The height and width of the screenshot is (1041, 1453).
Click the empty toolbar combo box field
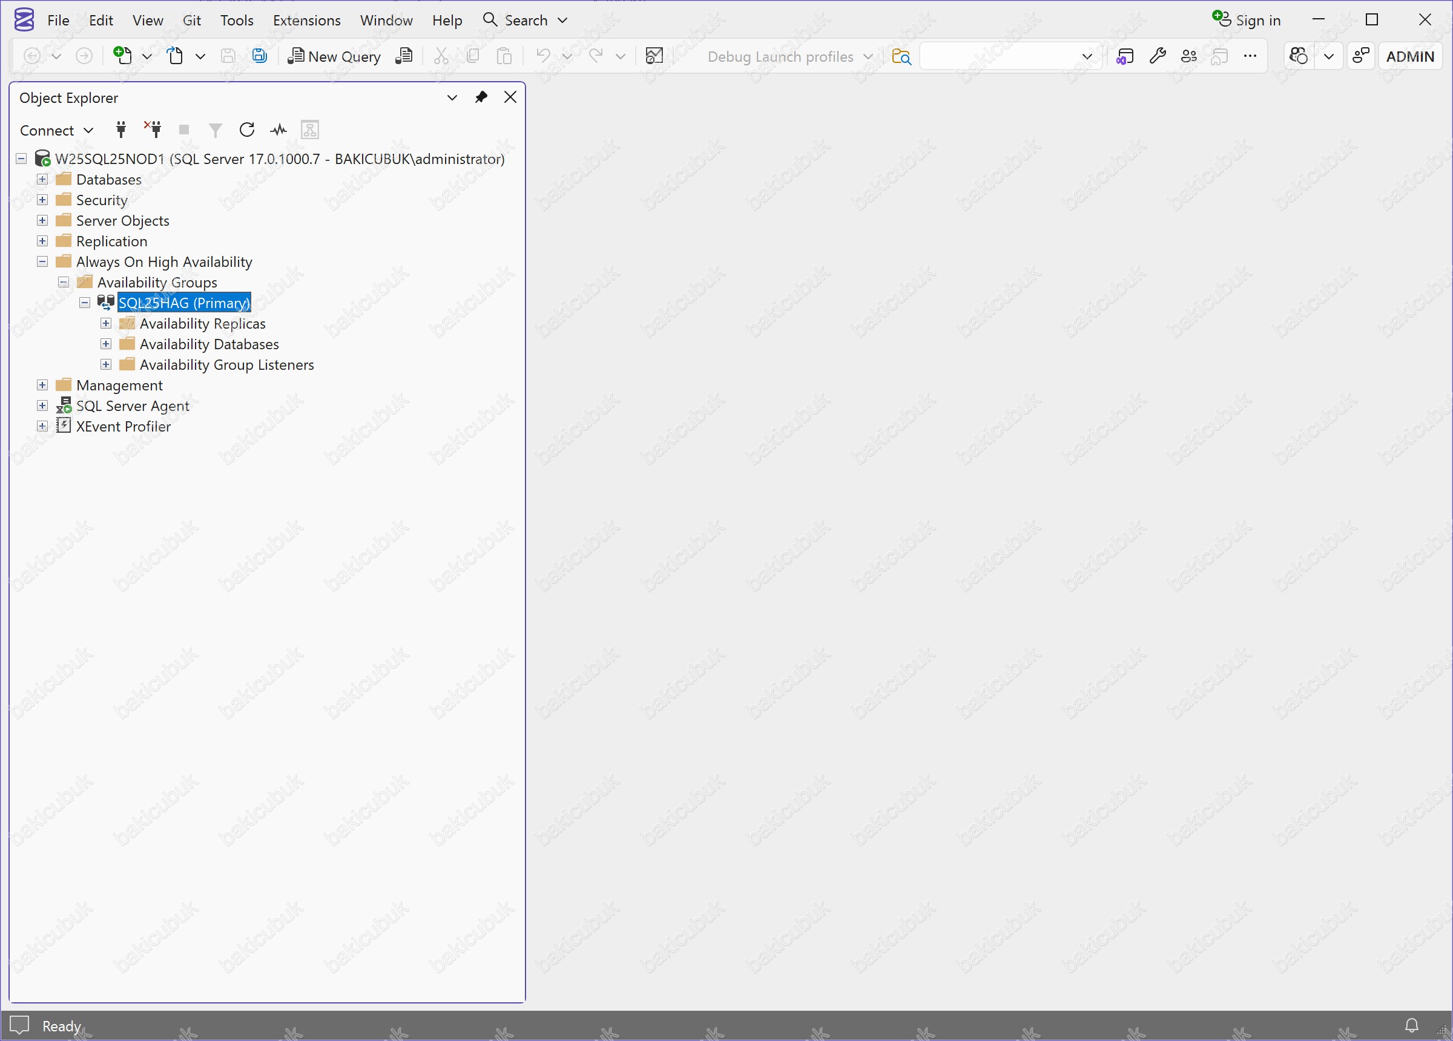1000,56
